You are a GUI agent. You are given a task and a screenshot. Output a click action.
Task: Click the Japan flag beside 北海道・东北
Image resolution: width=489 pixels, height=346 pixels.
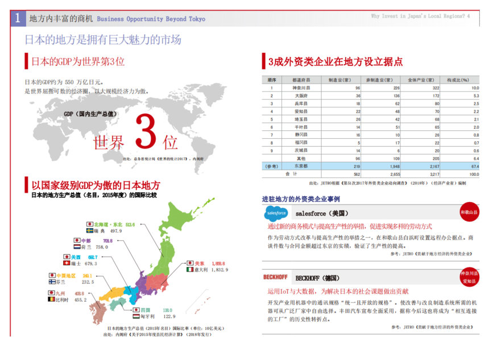coord(90,224)
